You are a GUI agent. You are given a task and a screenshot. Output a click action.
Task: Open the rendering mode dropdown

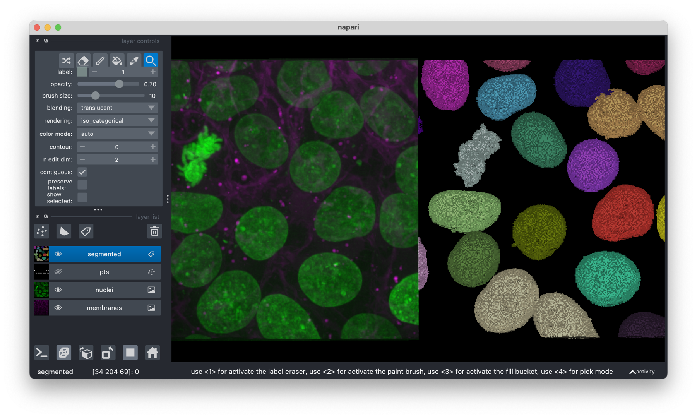pyautogui.click(x=117, y=121)
